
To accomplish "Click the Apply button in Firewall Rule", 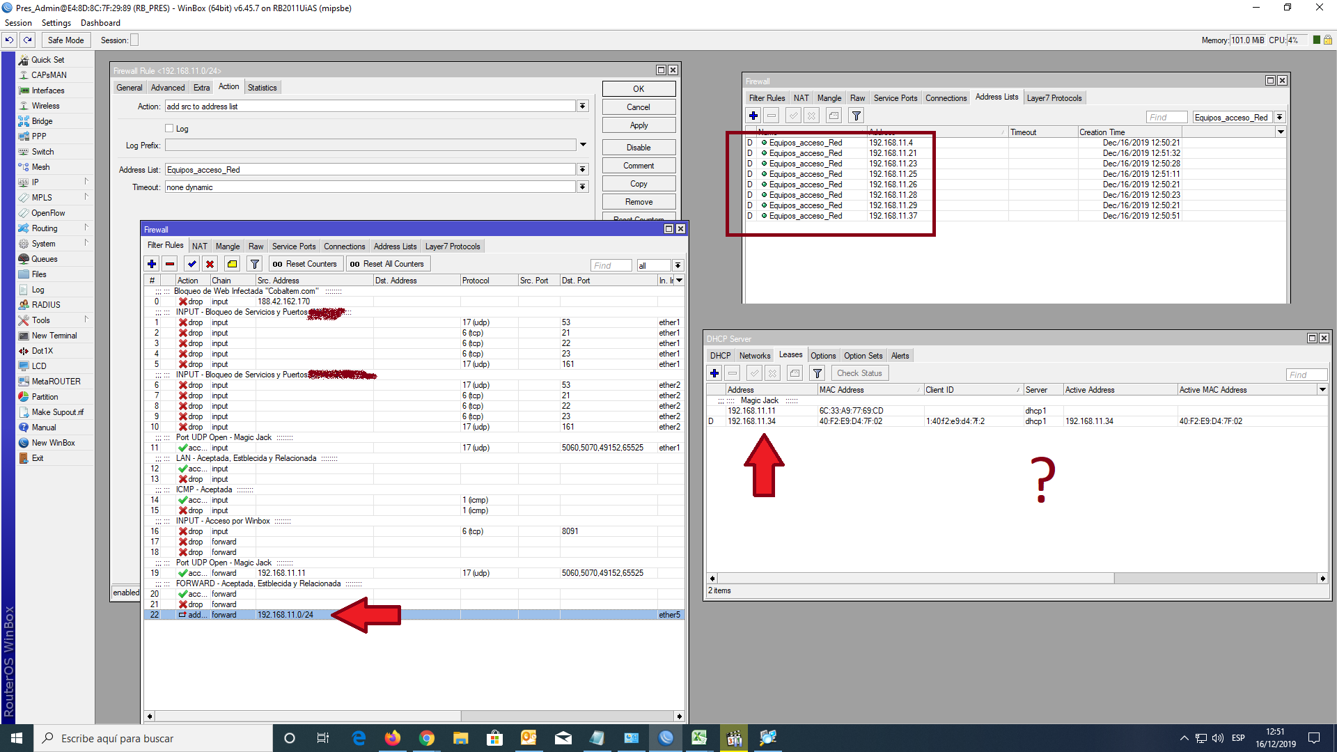I will click(639, 125).
